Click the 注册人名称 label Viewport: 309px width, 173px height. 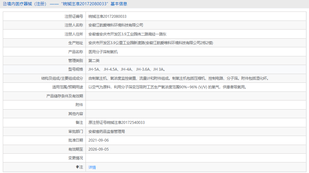[74, 25]
